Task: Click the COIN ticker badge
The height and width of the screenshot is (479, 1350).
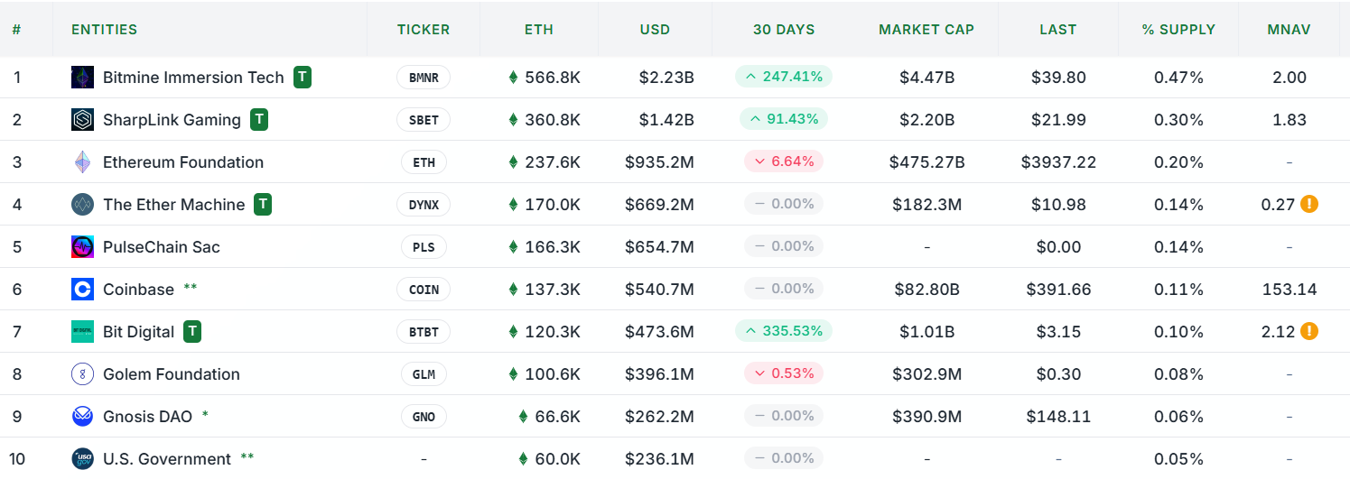Action: [x=424, y=290]
